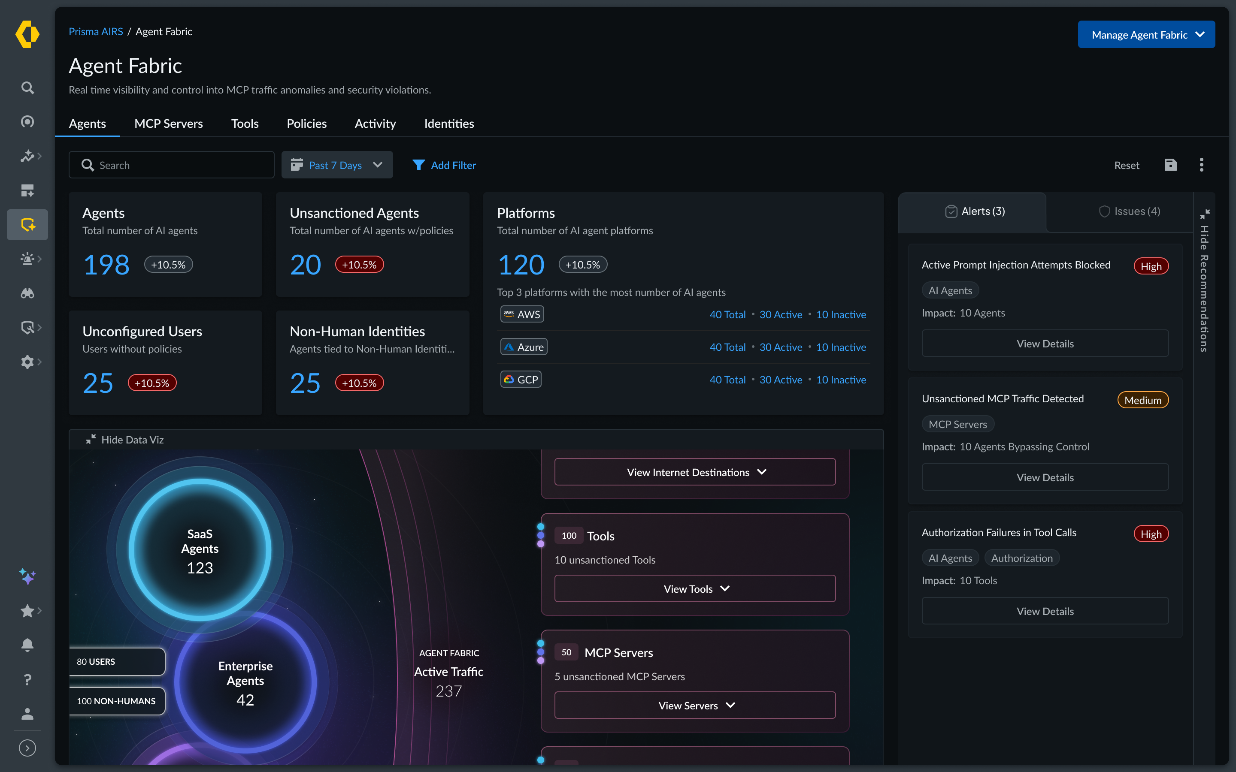This screenshot has height=772, width=1236.
Task: Open the Past 7 Days date range dropdown
Action: point(337,164)
